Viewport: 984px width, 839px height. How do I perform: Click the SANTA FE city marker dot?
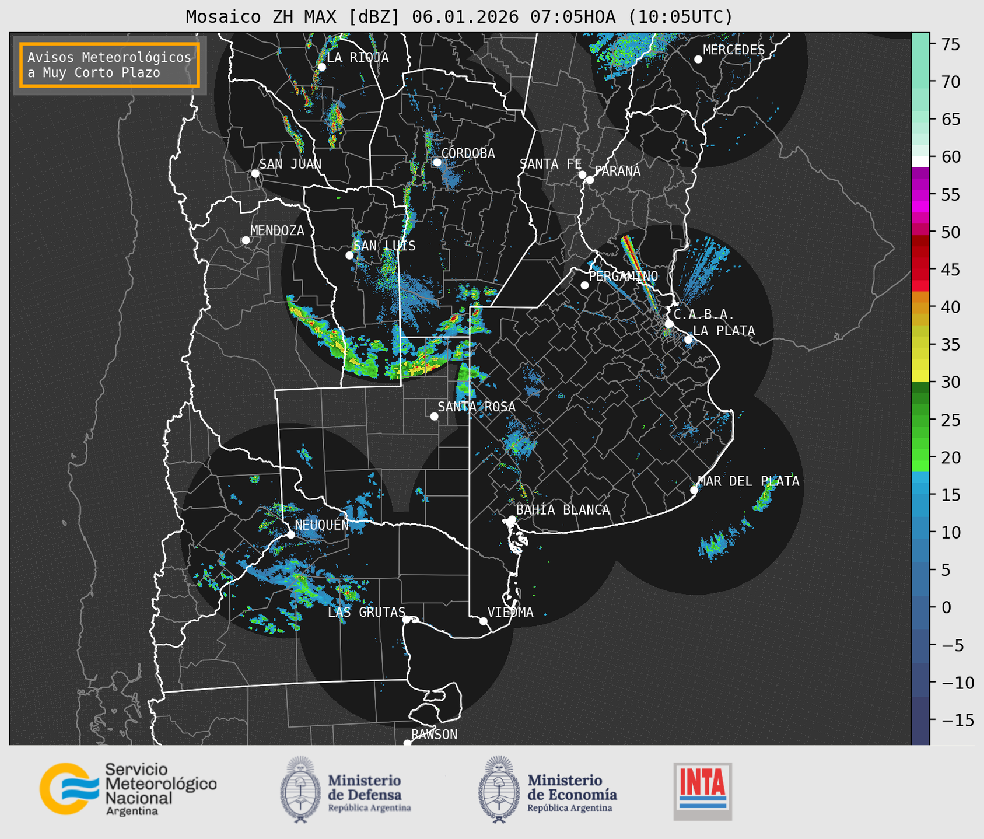pos(582,174)
